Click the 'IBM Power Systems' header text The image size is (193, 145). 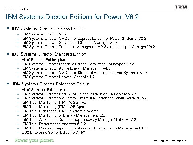click(18, 9)
